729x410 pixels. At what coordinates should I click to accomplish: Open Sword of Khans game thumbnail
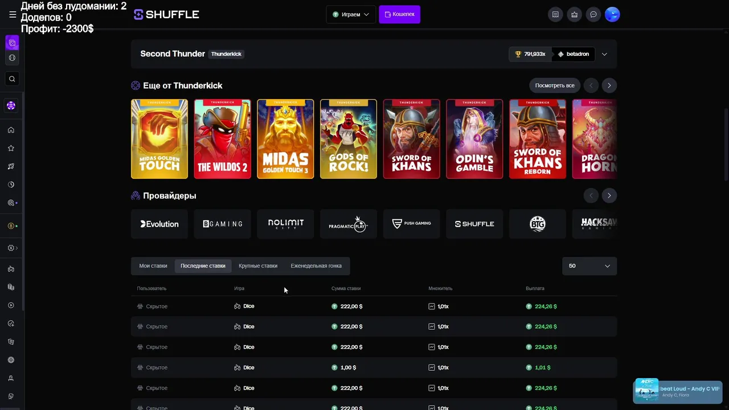pyautogui.click(x=412, y=139)
